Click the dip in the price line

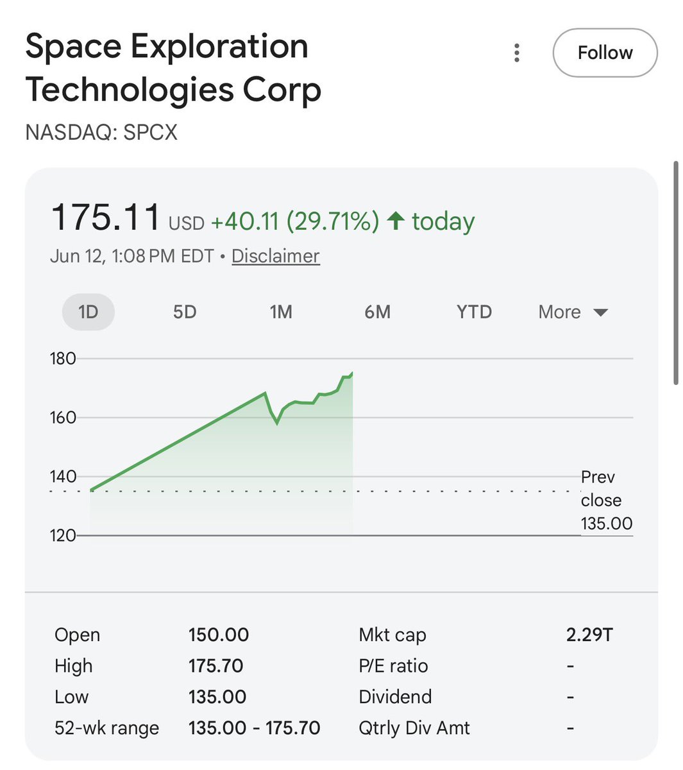point(277,422)
